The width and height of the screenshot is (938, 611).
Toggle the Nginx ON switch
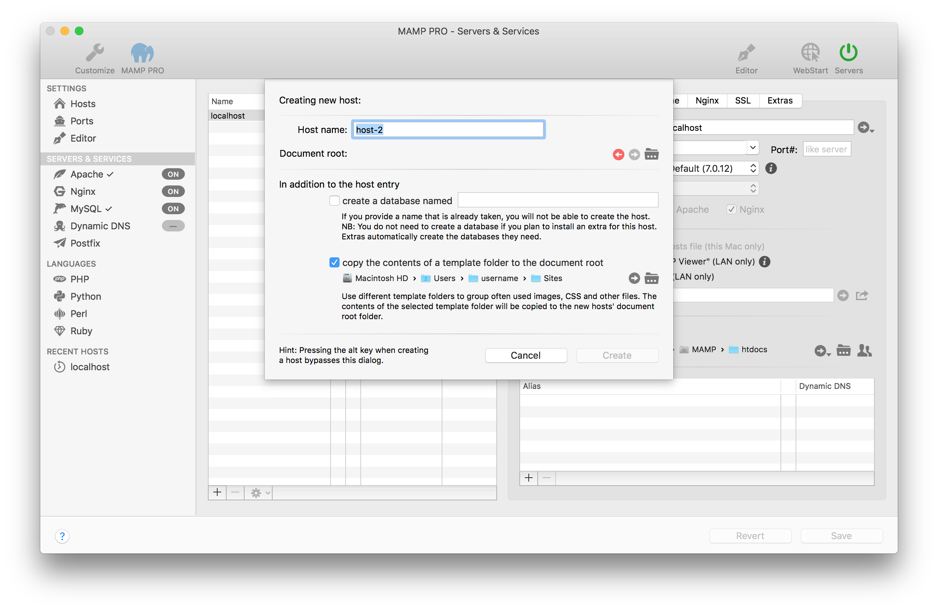coord(173,192)
